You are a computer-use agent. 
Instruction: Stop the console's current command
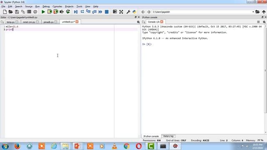258,22
